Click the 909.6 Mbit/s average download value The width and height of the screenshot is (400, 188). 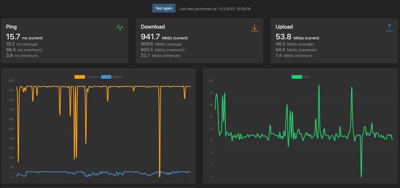click(161, 44)
